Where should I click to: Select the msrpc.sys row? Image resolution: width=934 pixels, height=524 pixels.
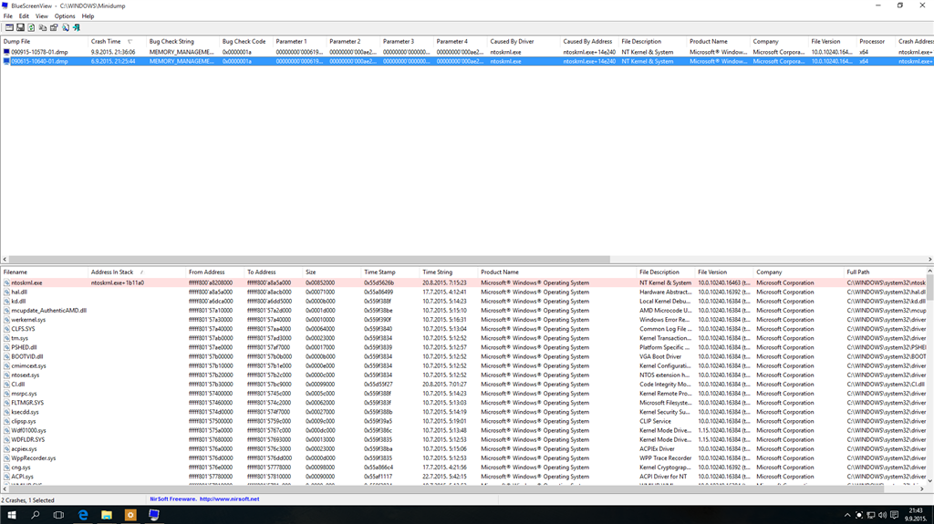click(463, 394)
